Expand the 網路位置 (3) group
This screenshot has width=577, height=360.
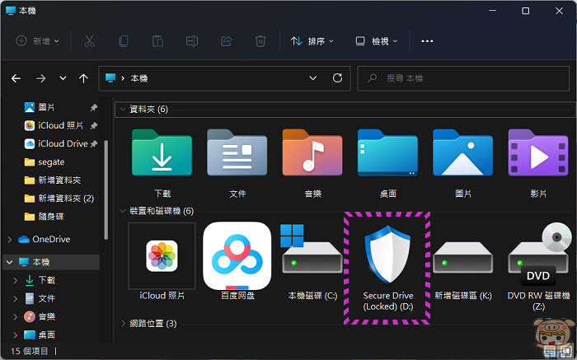tap(123, 324)
